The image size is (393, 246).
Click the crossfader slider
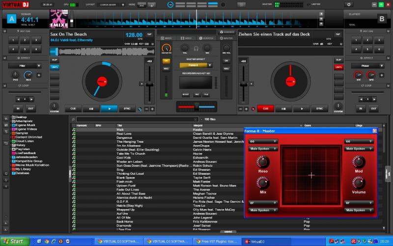point(196,107)
